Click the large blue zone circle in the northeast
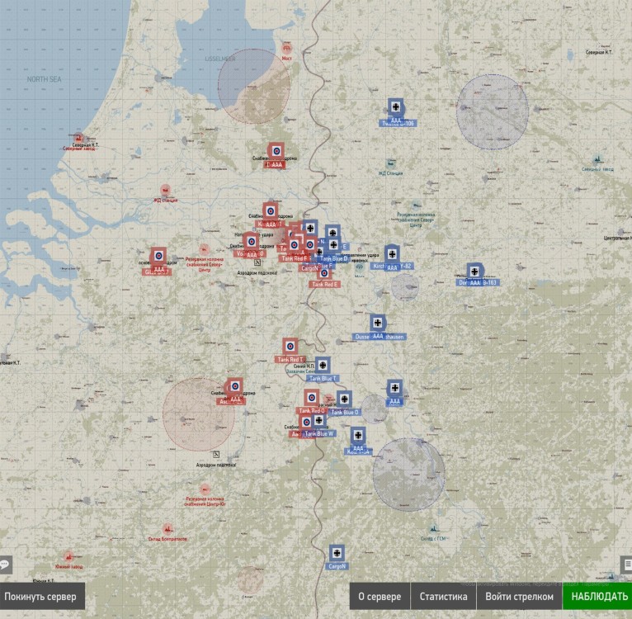632x619 pixels. pos(492,111)
